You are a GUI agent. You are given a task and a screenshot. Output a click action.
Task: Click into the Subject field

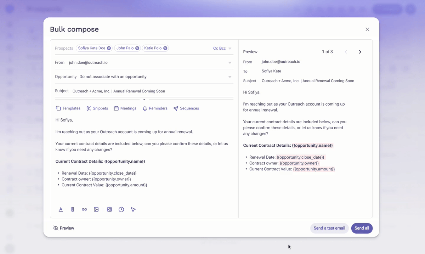point(144,91)
